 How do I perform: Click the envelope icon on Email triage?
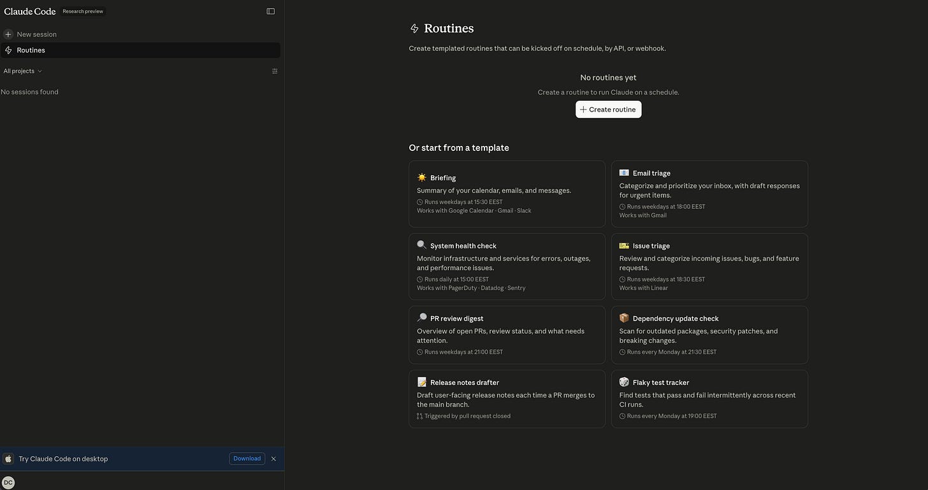coord(624,173)
